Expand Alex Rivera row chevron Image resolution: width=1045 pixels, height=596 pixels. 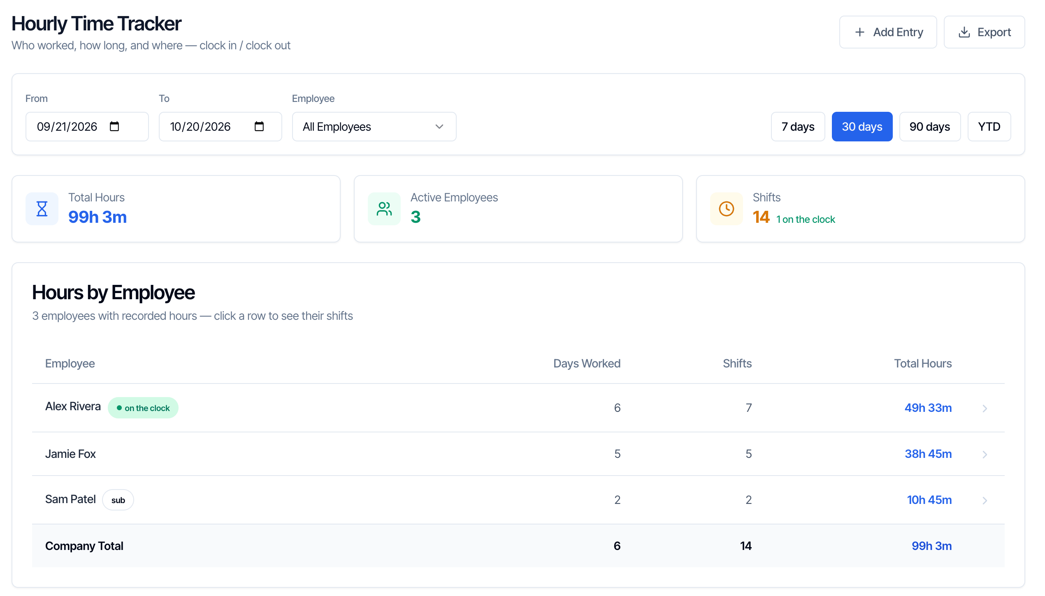click(985, 408)
